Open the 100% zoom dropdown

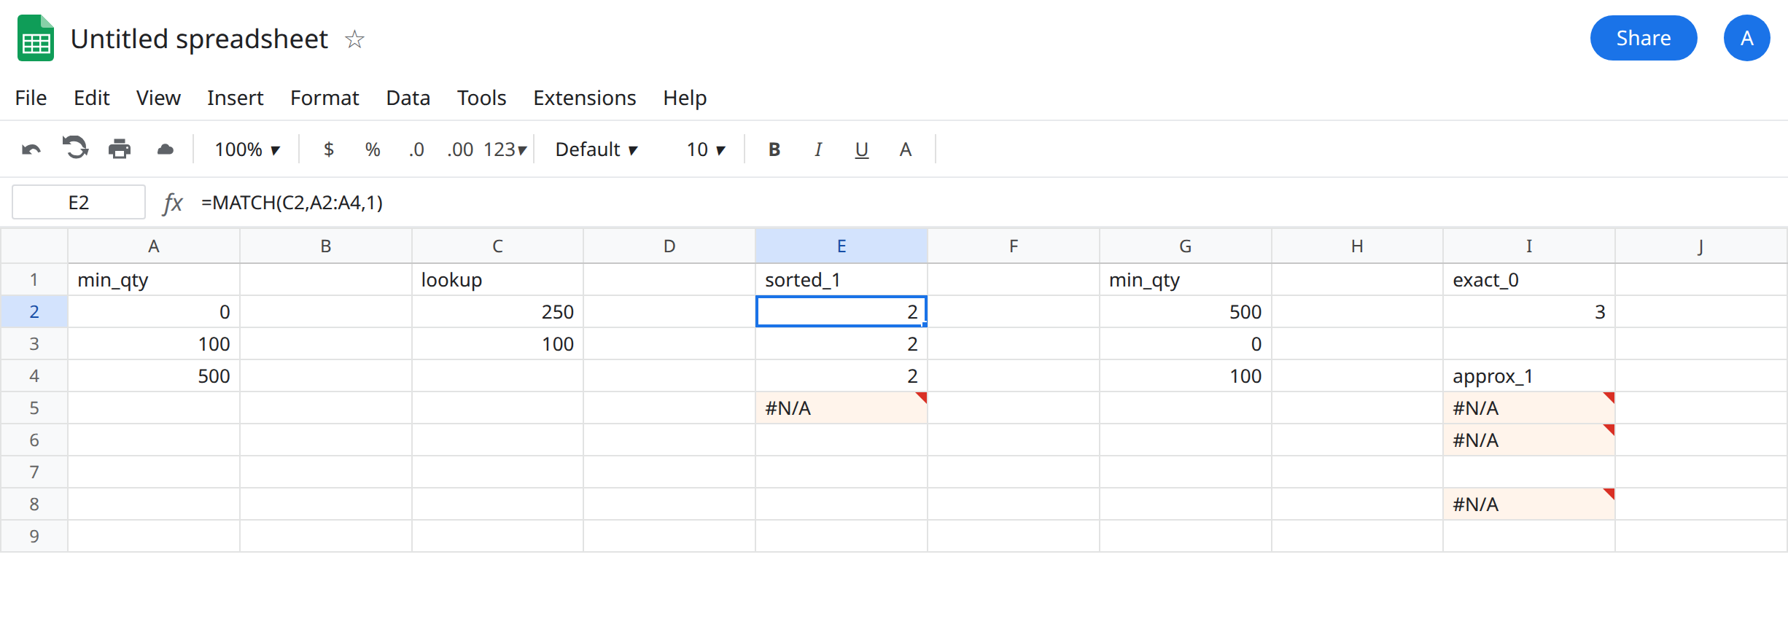point(247,149)
